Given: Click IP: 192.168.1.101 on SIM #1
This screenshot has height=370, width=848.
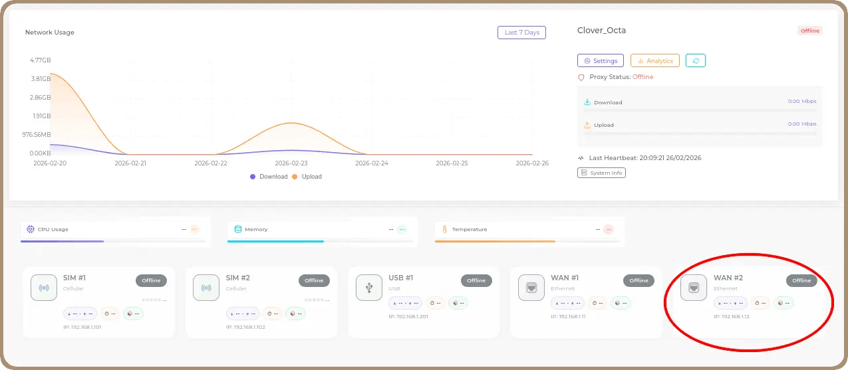Looking at the screenshot, I should point(82,327).
